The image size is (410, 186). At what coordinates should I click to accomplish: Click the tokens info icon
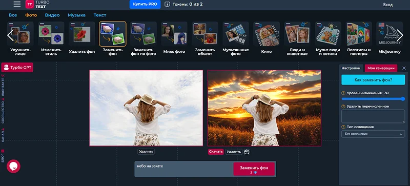pos(167,4)
